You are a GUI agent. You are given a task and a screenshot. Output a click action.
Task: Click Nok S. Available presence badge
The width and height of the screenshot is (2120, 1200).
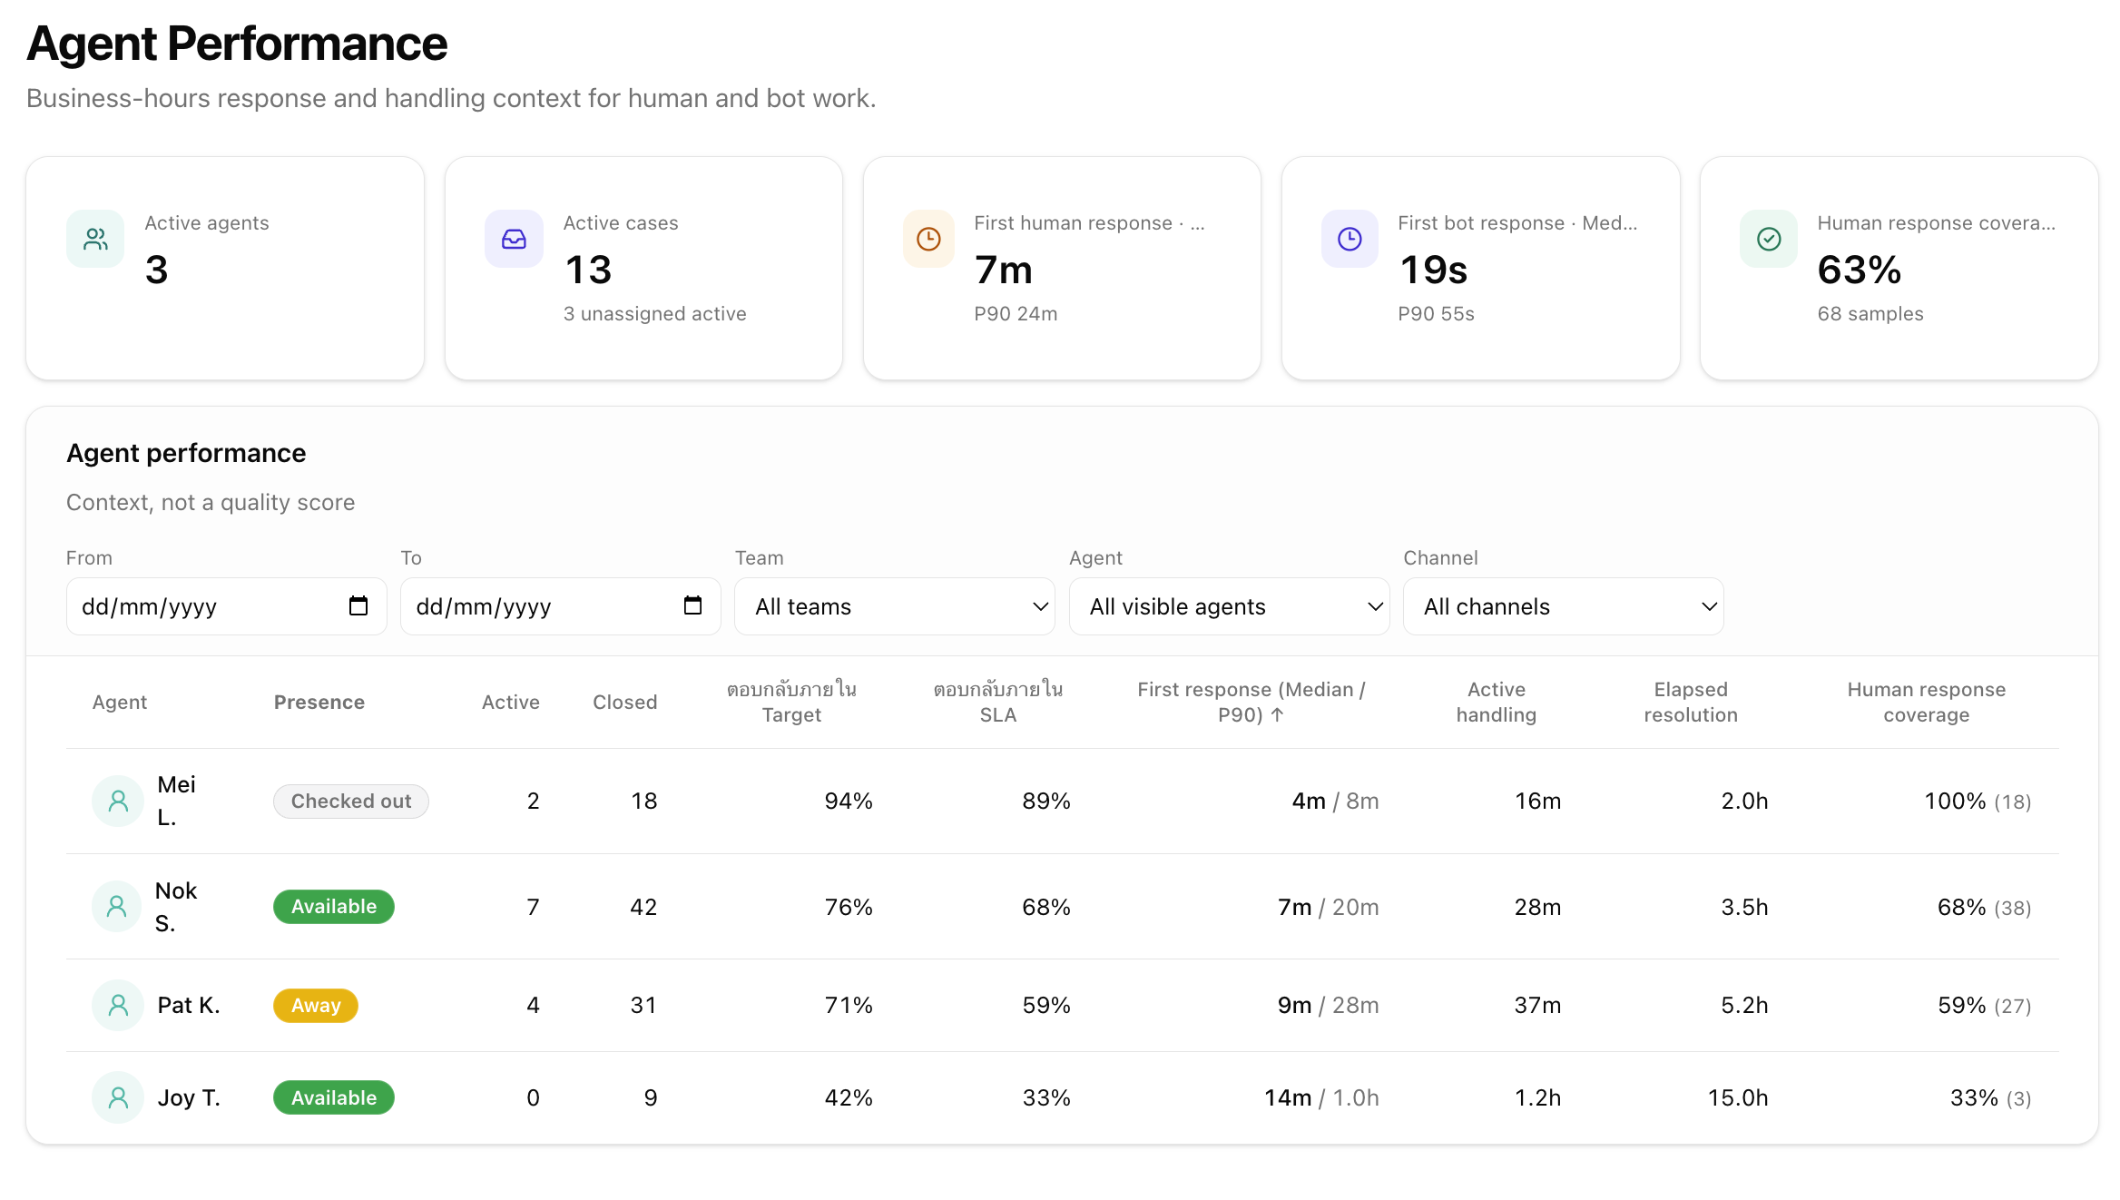pos(334,906)
